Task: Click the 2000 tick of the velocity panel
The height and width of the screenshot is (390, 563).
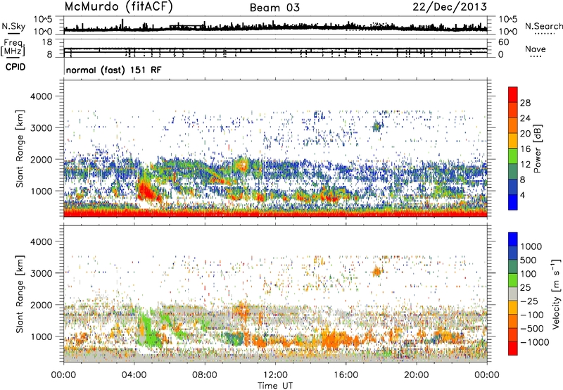Action: click(41, 305)
